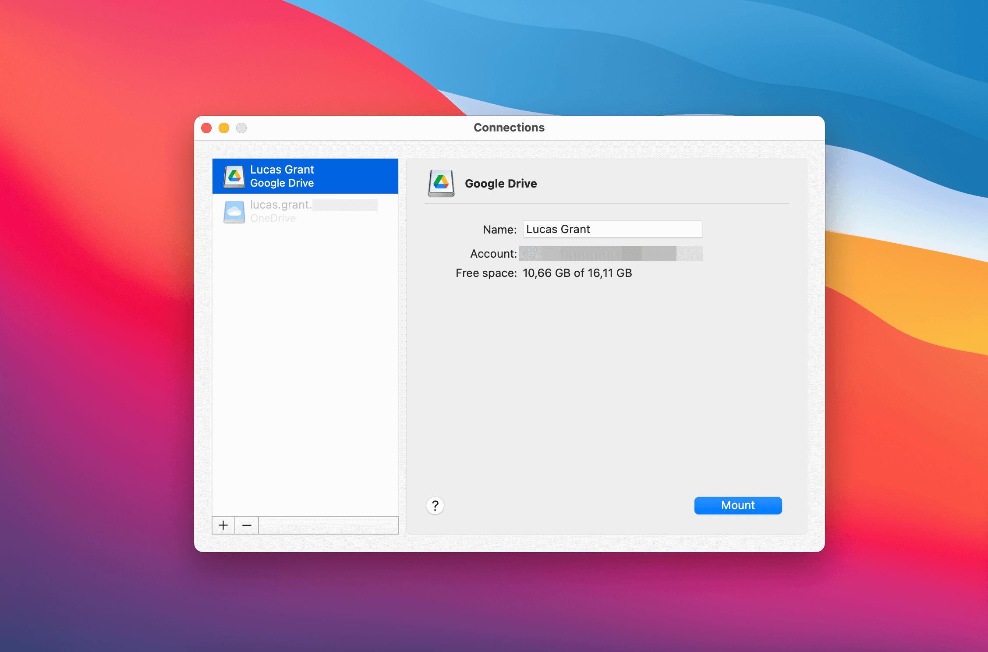
Task: Remove a connection using the minus icon
Action: pyautogui.click(x=246, y=525)
